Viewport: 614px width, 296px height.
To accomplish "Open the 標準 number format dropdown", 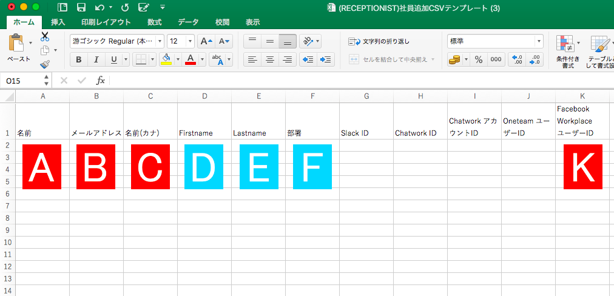I will [x=539, y=41].
